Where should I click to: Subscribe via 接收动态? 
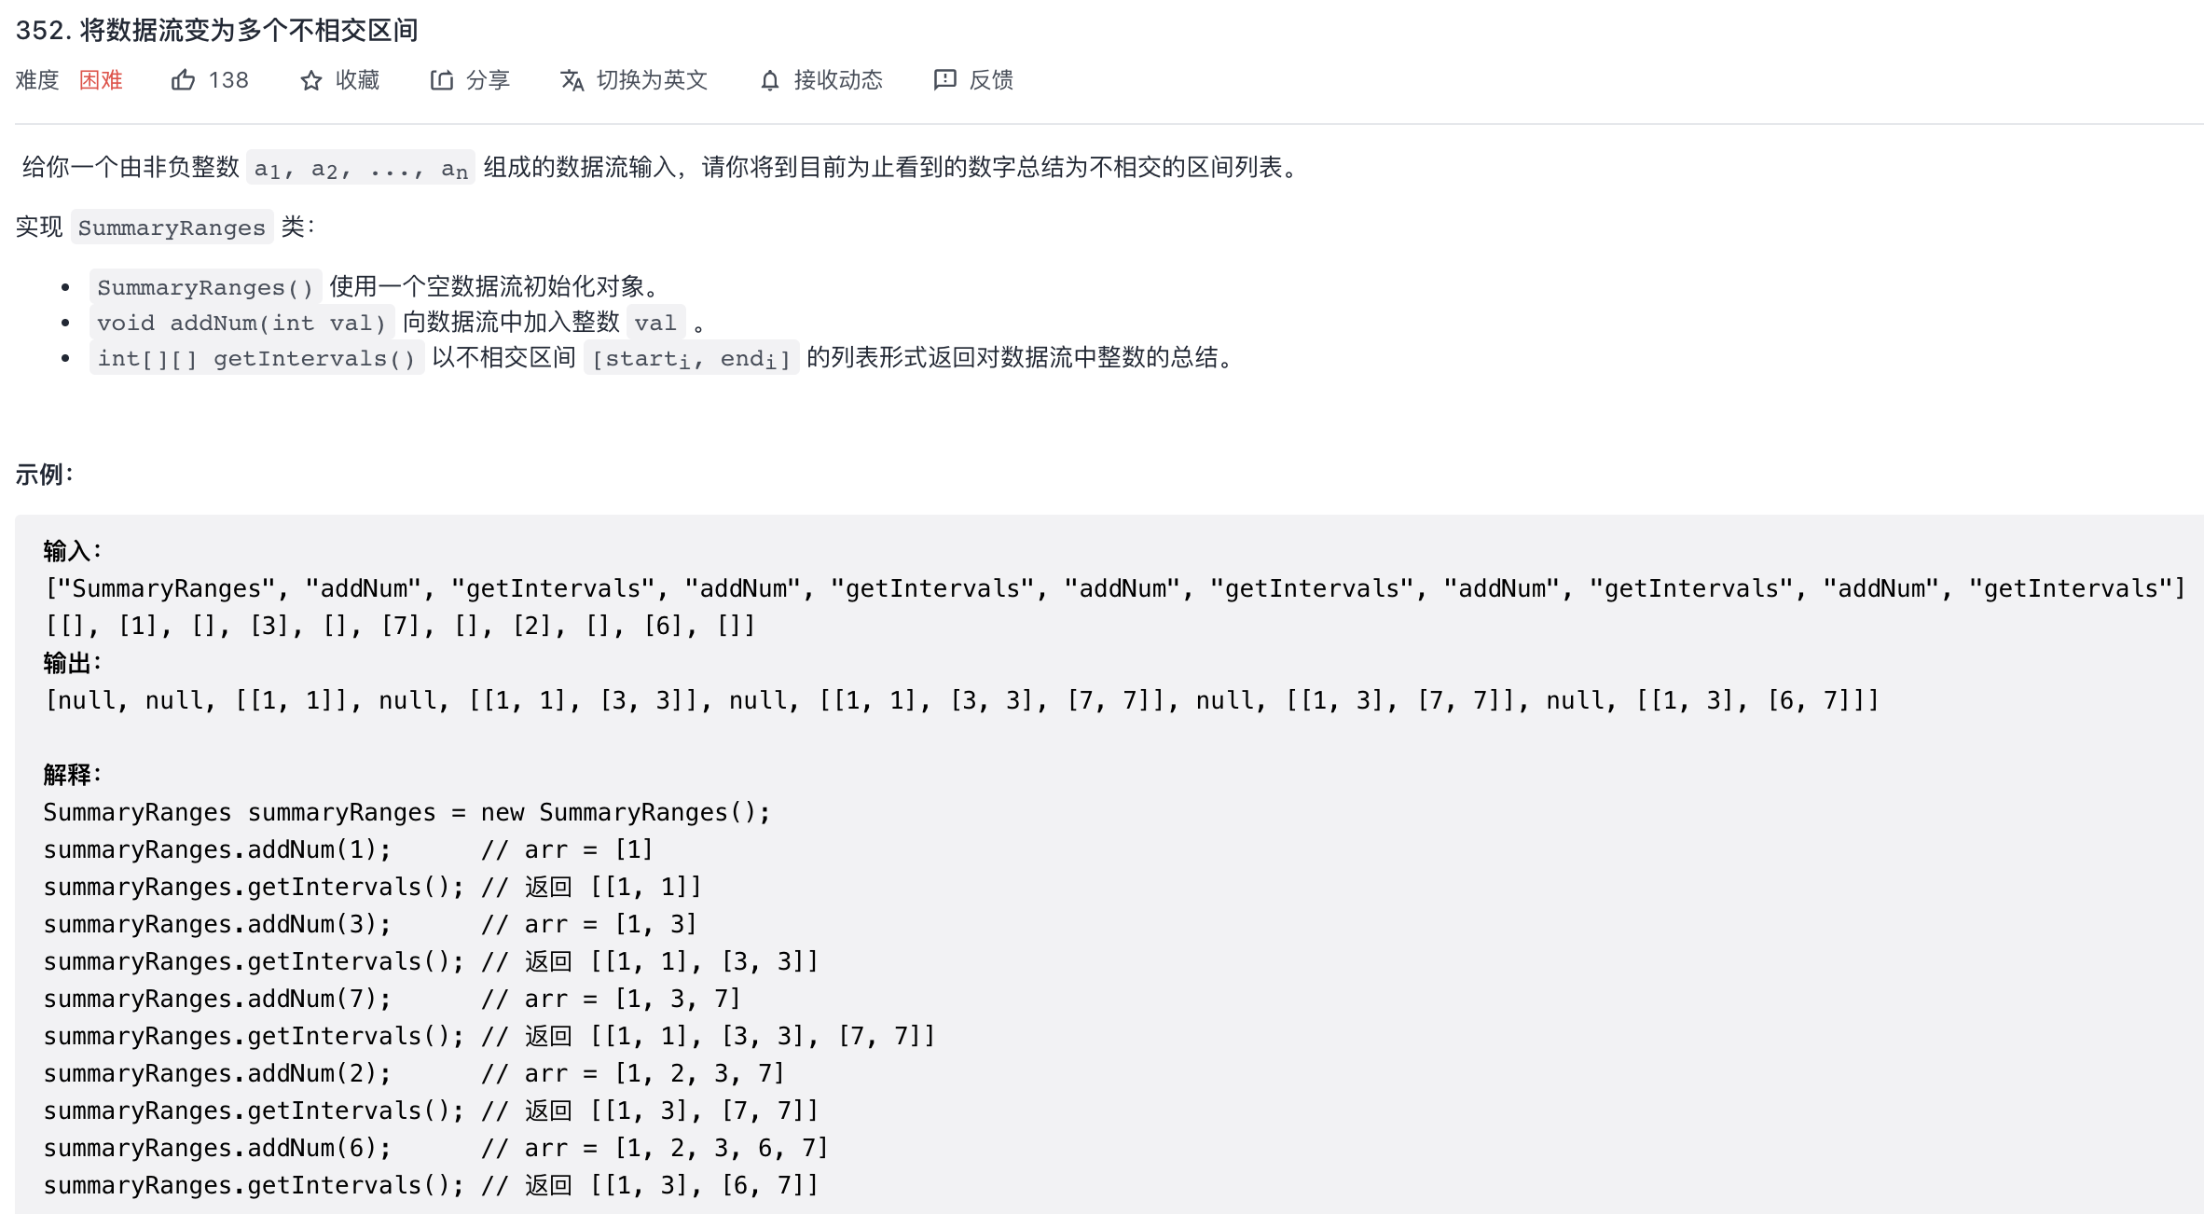[838, 80]
